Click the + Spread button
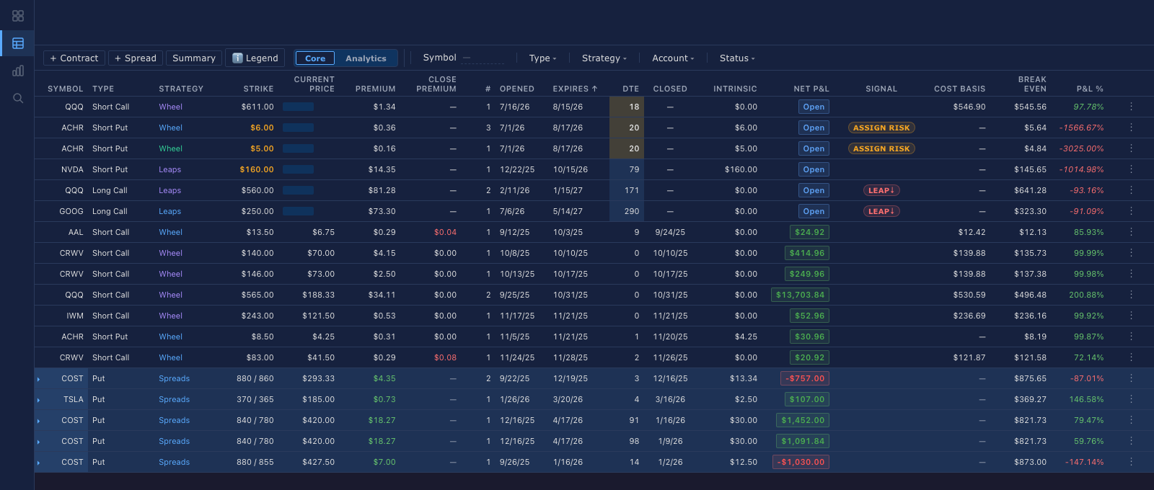1154x490 pixels. point(136,58)
